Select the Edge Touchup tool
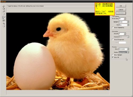 pyautogui.click(x=4, y=20)
